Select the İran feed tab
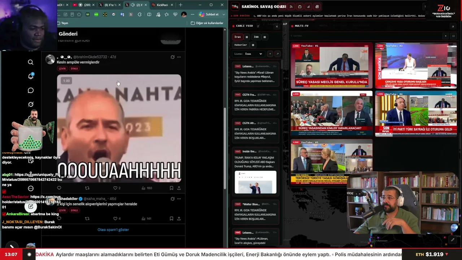 pyautogui.click(x=237, y=37)
